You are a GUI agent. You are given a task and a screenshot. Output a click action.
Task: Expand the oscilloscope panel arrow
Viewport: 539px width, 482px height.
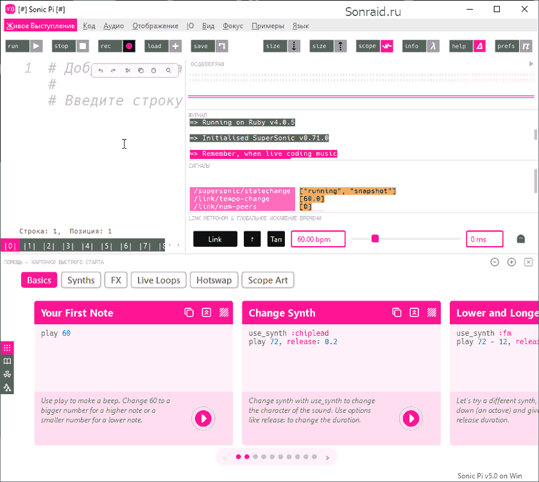pos(531,64)
